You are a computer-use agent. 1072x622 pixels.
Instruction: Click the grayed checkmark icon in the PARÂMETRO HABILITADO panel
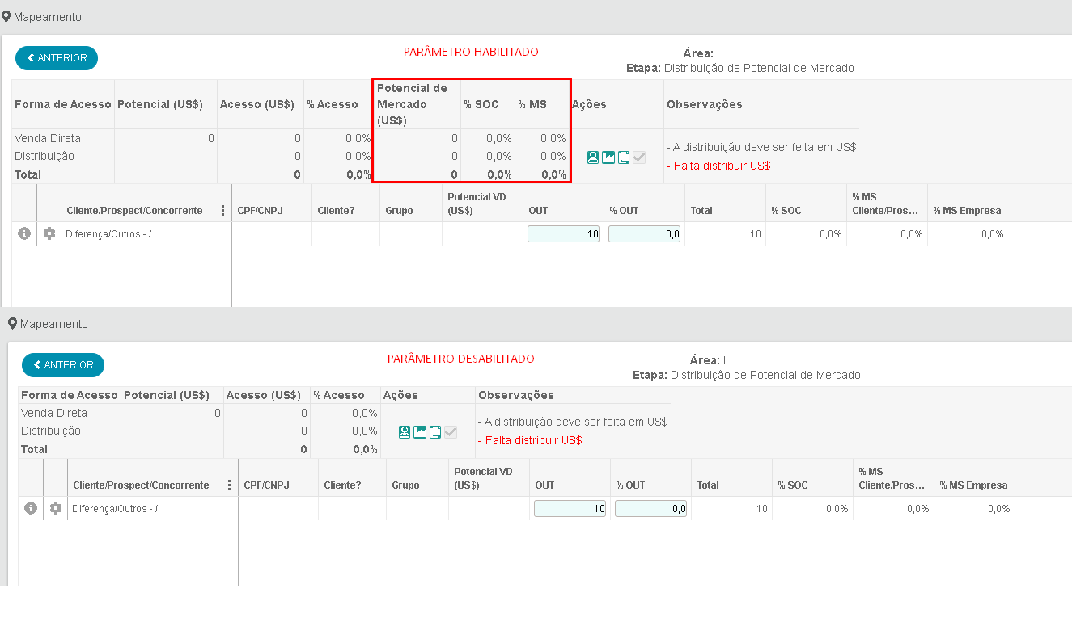(x=639, y=158)
